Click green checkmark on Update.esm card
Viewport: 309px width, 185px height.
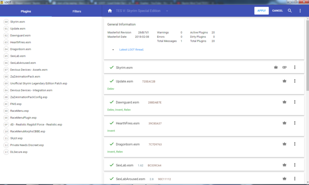[x=112, y=81]
